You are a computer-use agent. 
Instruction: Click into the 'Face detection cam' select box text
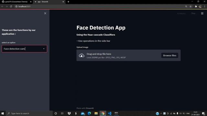click(x=14, y=49)
